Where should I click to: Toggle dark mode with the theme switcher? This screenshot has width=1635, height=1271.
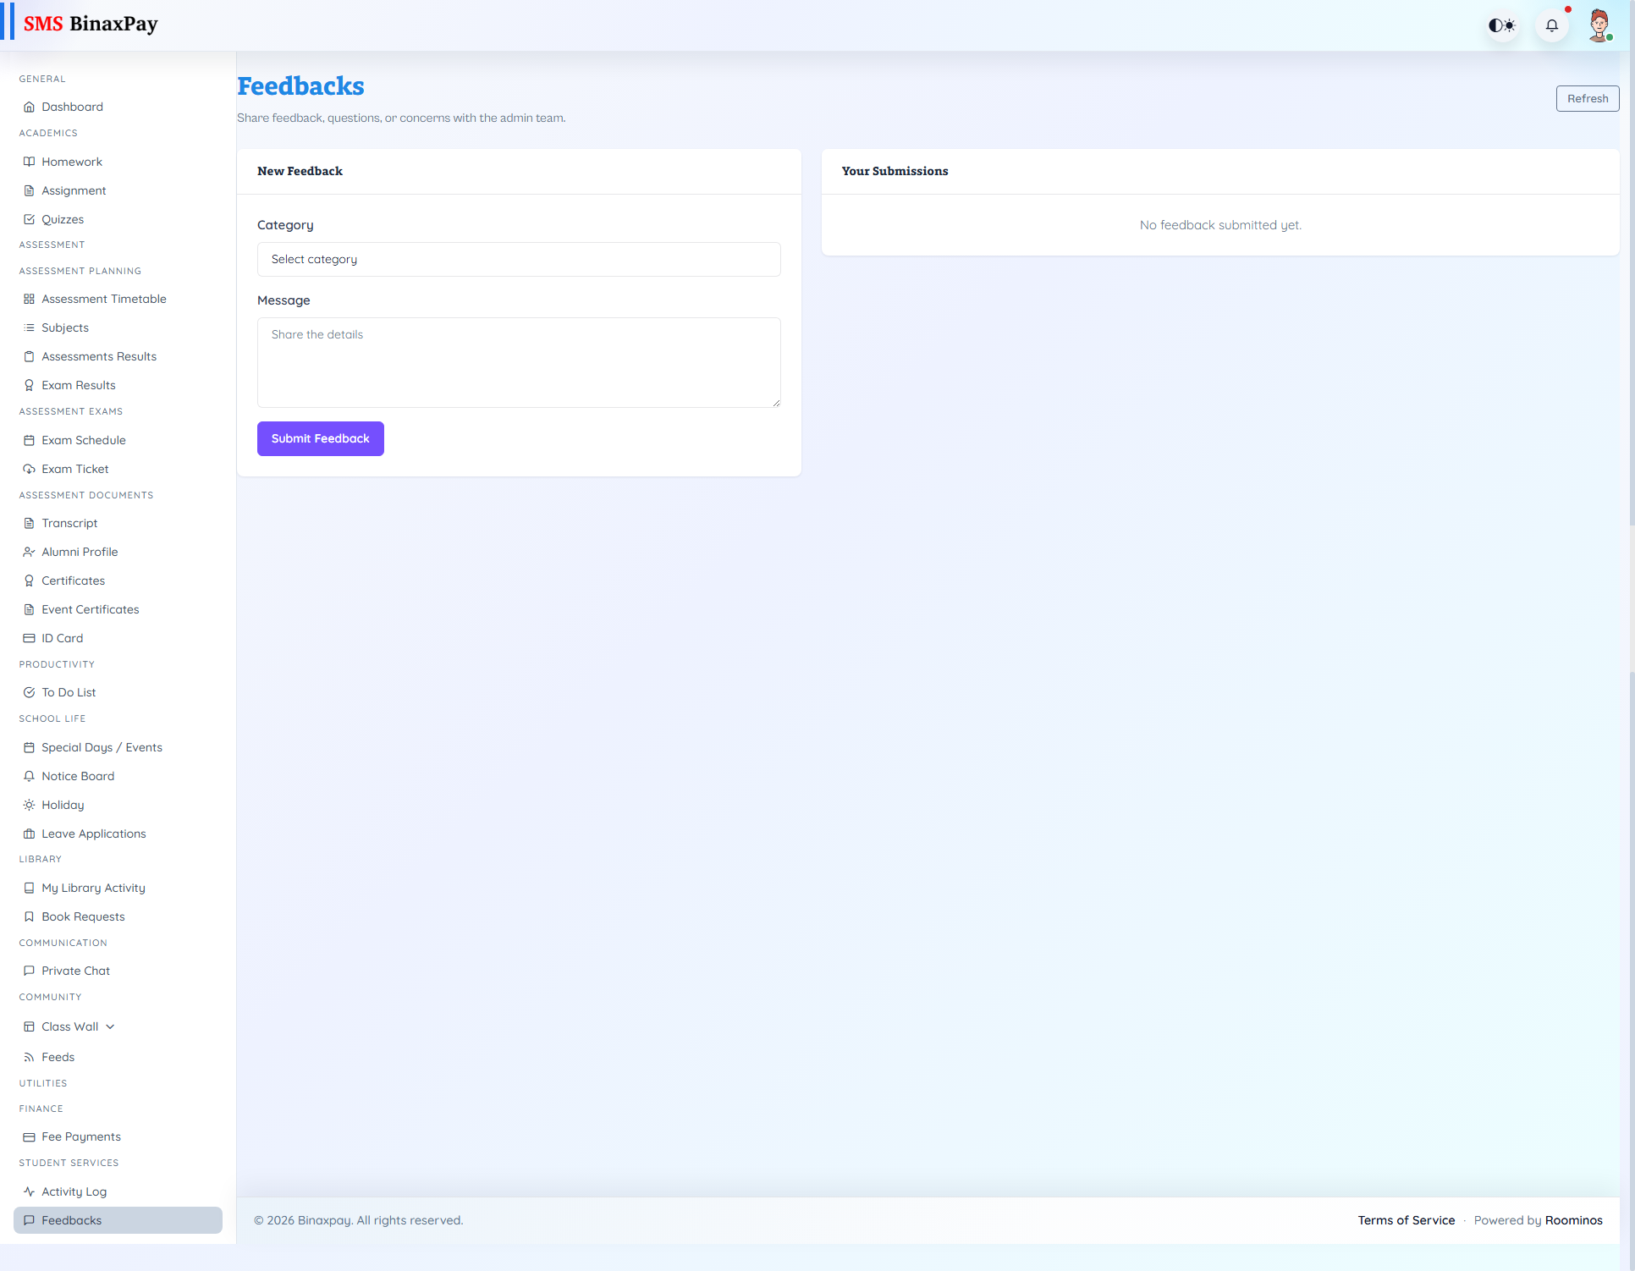click(x=1501, y=25)
